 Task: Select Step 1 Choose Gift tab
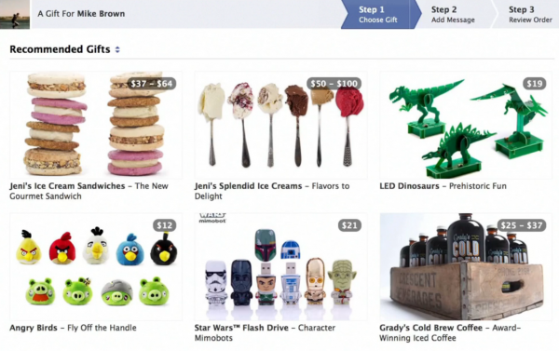(378, 14)
